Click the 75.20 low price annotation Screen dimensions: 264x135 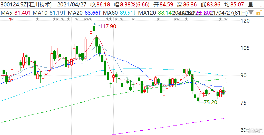tap(210, 102)
